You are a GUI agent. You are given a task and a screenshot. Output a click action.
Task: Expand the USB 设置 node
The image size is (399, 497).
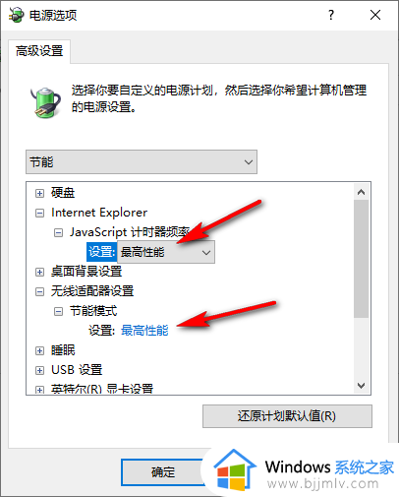tap(39, 370)
